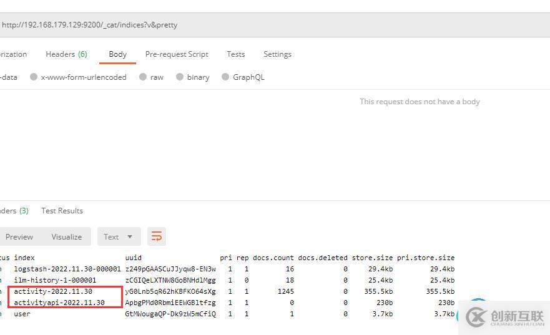Toggle the wrap lines icon in response
This screenshot has height=335, width=550.
point(156,236)
